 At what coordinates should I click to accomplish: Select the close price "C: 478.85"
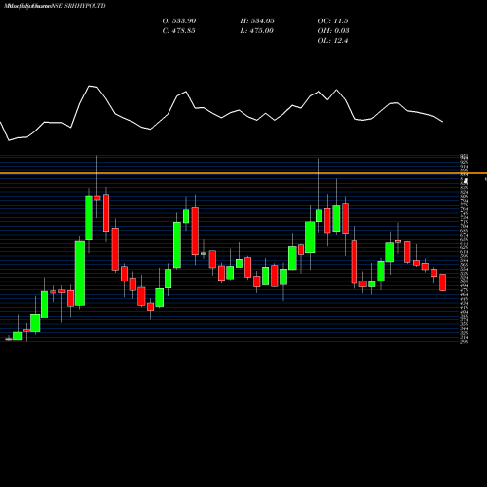[178, 31]
